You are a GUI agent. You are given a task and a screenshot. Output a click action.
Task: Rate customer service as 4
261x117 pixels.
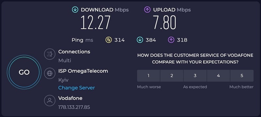click(218, 76)
